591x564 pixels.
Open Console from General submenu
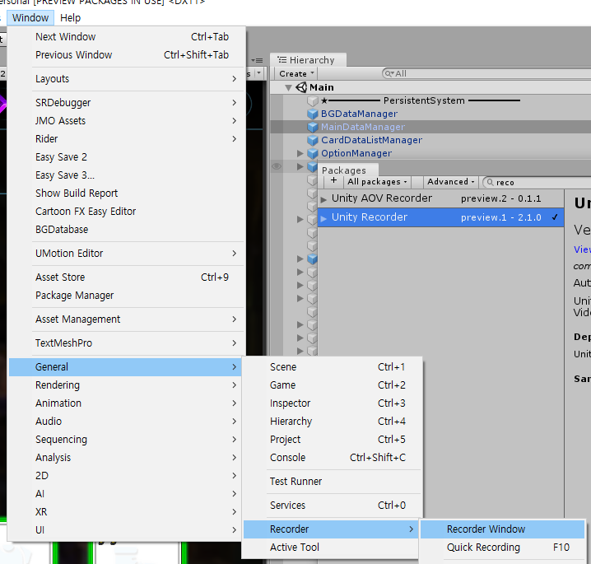(332, 457)
